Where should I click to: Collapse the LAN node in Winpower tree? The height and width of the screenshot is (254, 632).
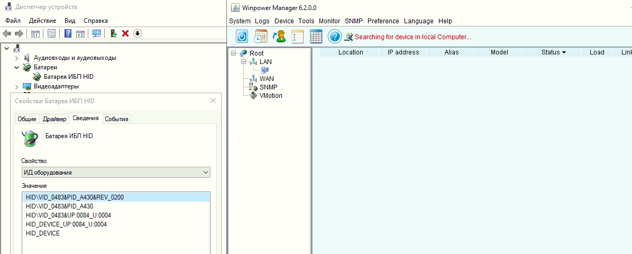click(x=244, y=62)
